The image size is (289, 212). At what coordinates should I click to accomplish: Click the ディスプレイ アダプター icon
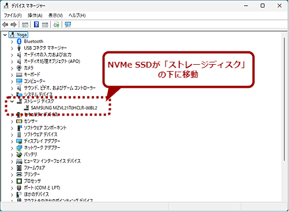tap(19, 141)
